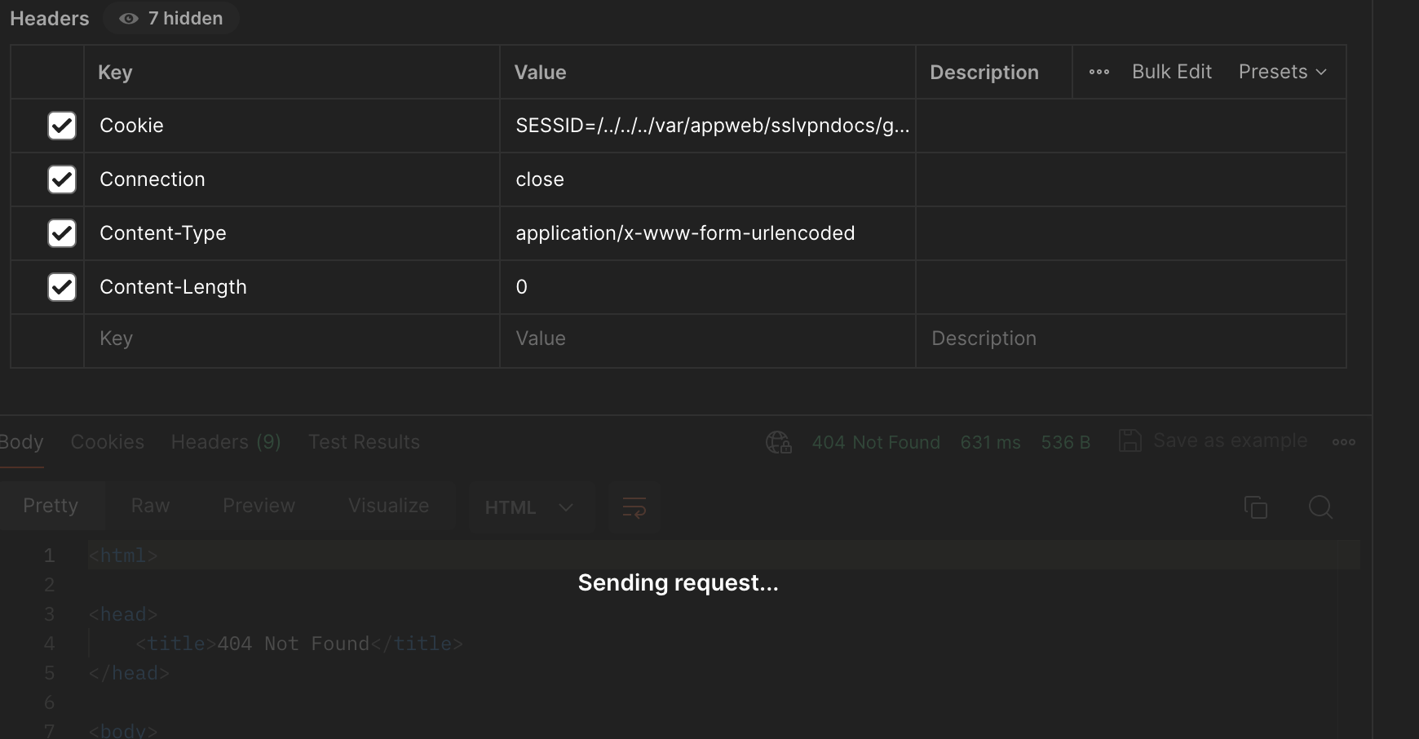Screen dimensions: 1419x739
Task: Save the response as an example
Action: (x=1214, y=440)
